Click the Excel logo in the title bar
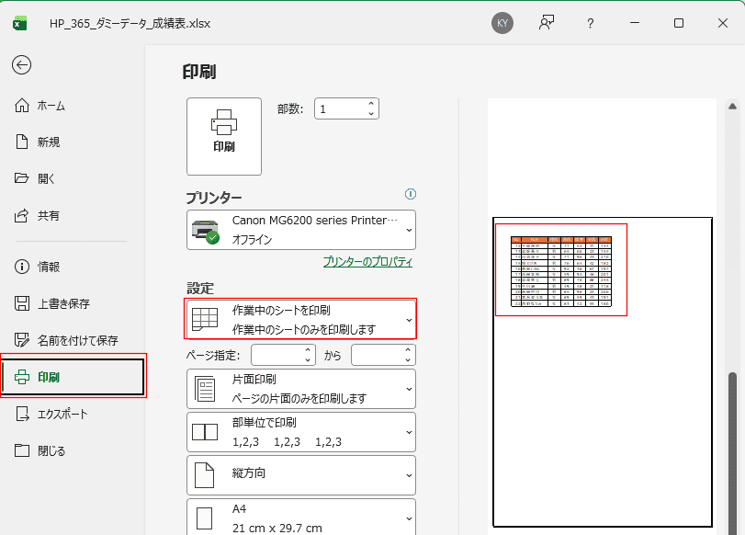Image resolution: width=745 pixels, height=535 pixels. pyautogui.click(x=20, y=23)
